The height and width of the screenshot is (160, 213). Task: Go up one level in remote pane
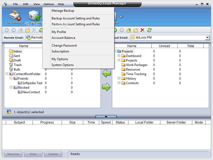pyautogui.click(x=20, y=30)
